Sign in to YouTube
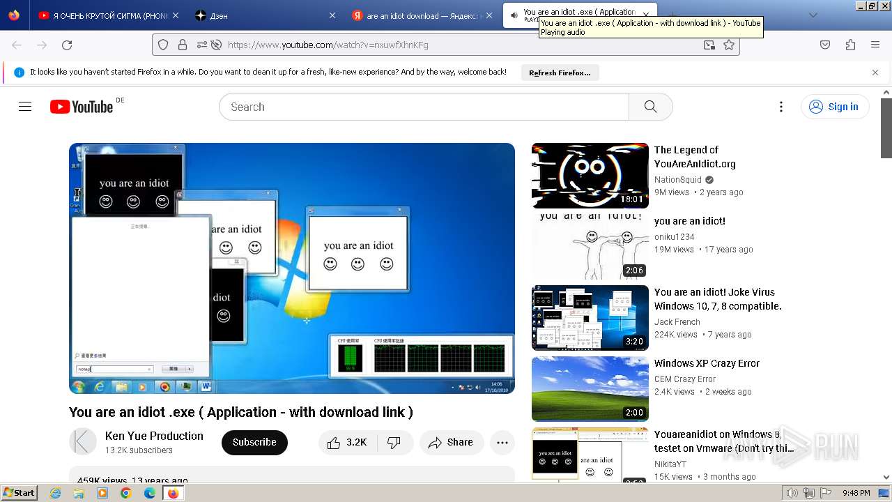The image size is (892, 502). [834, 107]
